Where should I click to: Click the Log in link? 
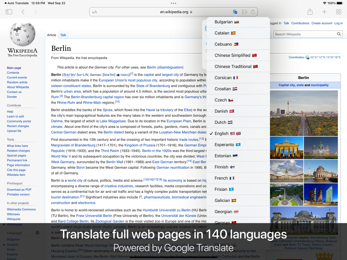338,23
